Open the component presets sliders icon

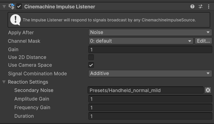201,6
